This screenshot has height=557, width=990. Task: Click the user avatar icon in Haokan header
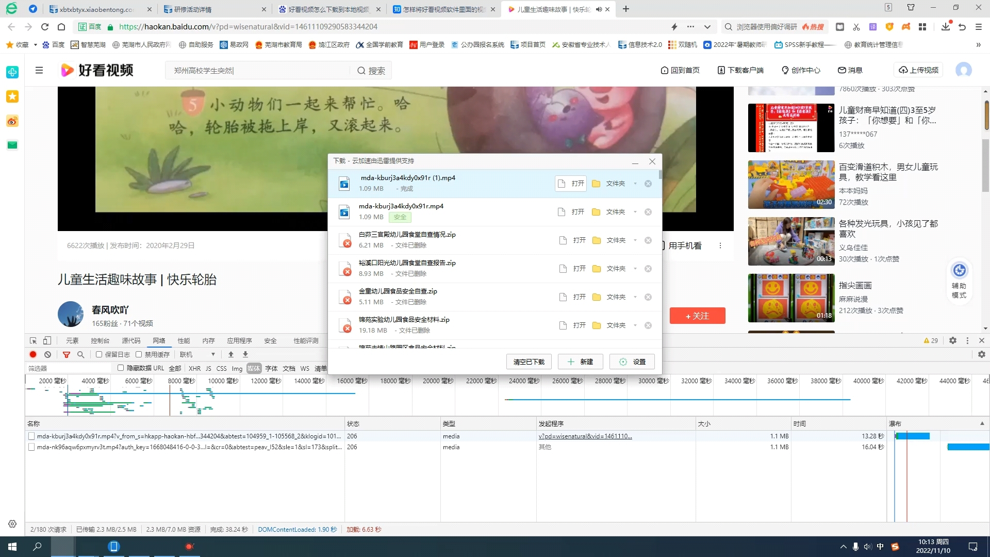tap(963, 70)
